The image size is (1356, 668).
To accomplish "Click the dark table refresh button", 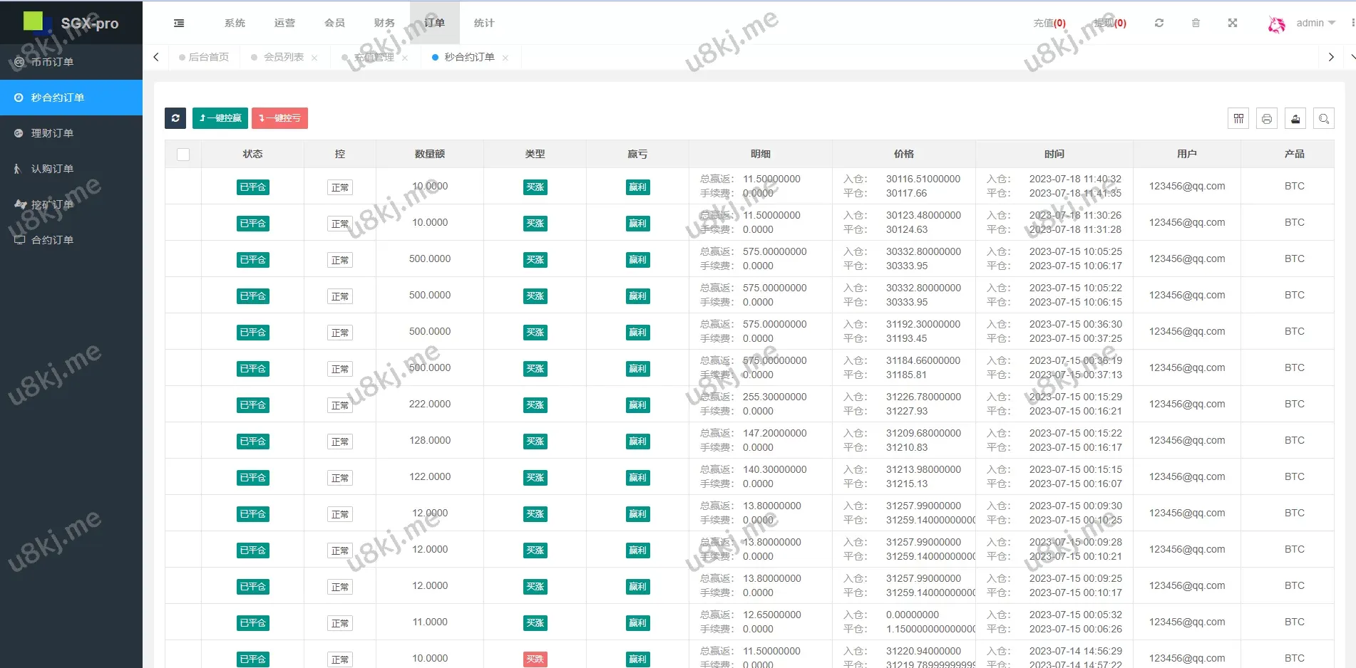I will click(175, 118).
